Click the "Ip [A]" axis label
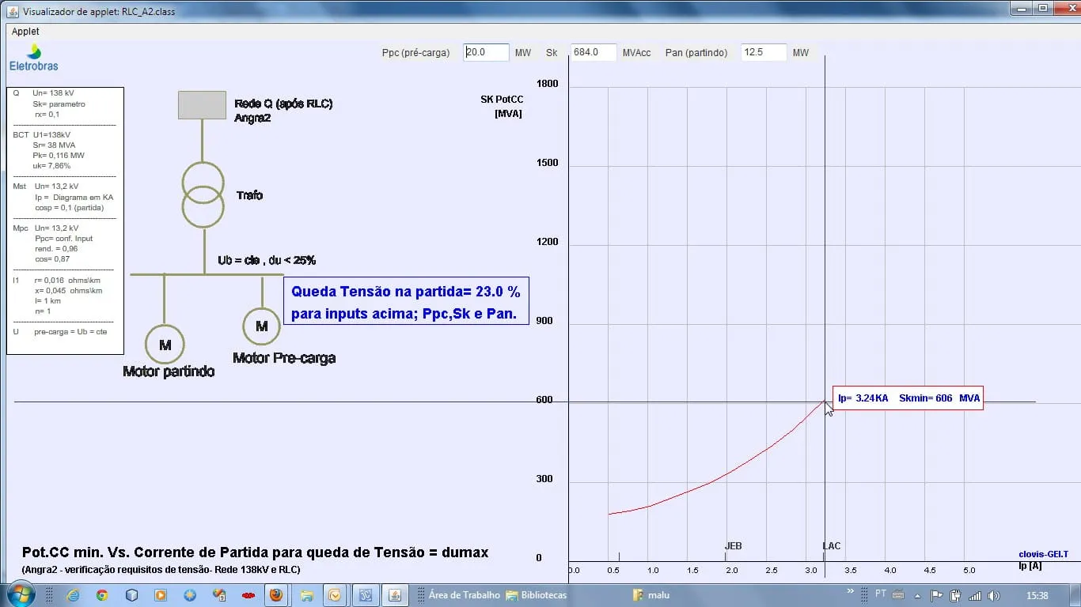The width and height of the screenshot is (1081, 607). pos(1030,565)
